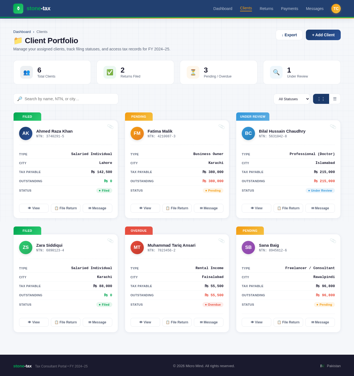
Task: Export the client portfolio
Action: click(x=289, y=35)
